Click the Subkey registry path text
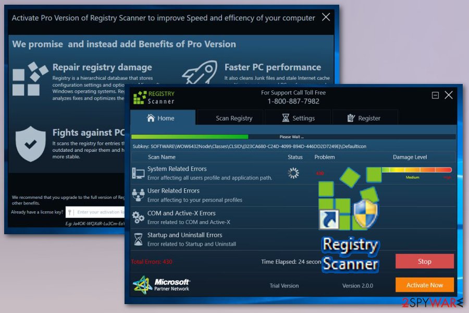Screen dimensions: 469x313 tap(250, 146)
